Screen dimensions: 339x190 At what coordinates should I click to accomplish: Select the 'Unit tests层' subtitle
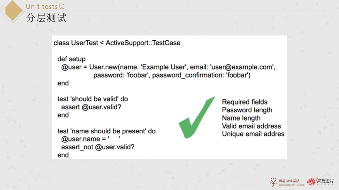pyautogui.click(x=45, y=6)
